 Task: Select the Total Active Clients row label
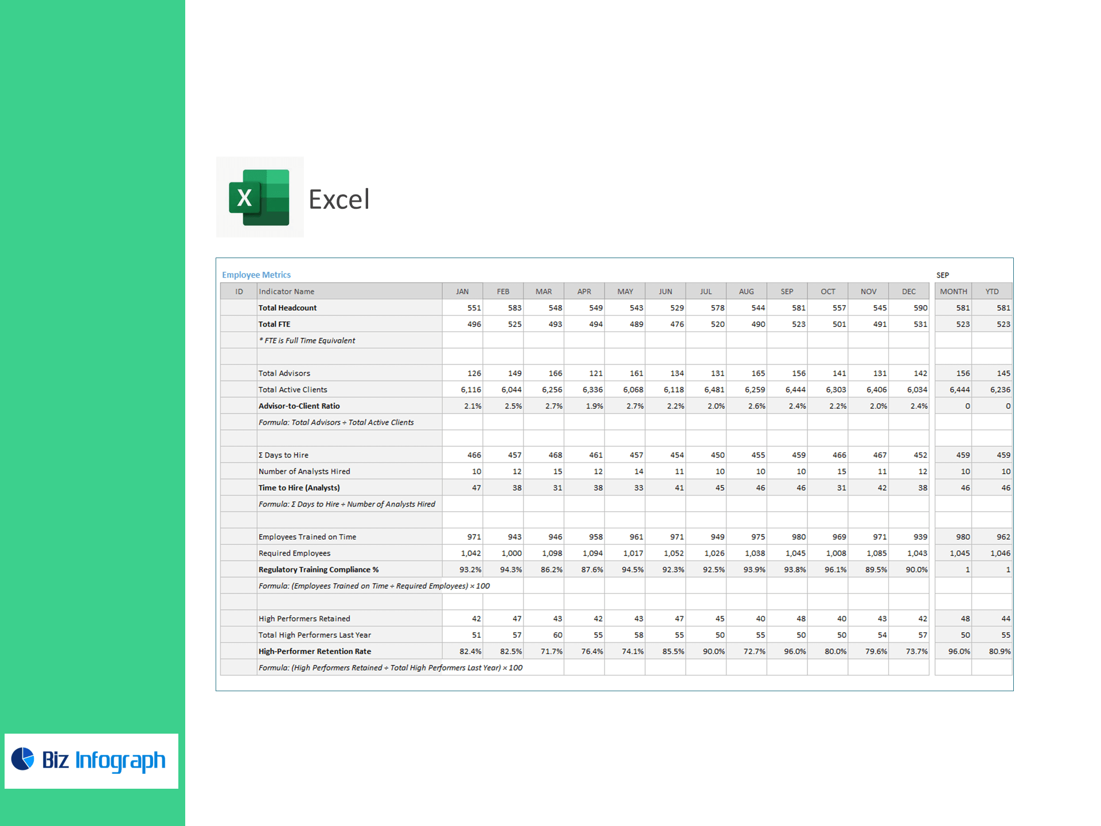tap(292, 389)
